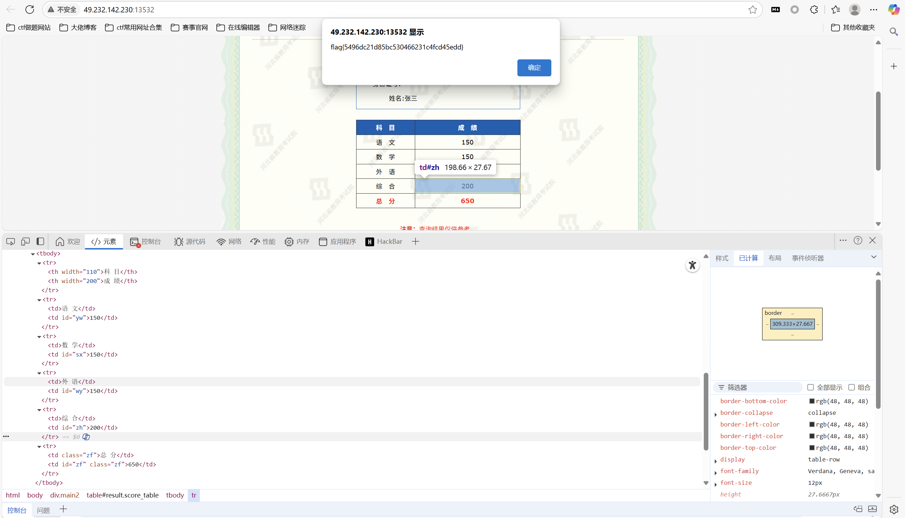Select div.main2 breadcrumb
Screen dimensions: 905x518
(64, 495)
